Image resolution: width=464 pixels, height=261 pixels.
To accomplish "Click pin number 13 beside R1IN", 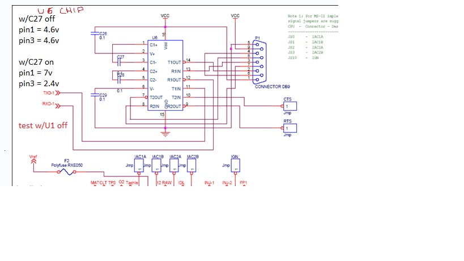I will click(188, 69).
